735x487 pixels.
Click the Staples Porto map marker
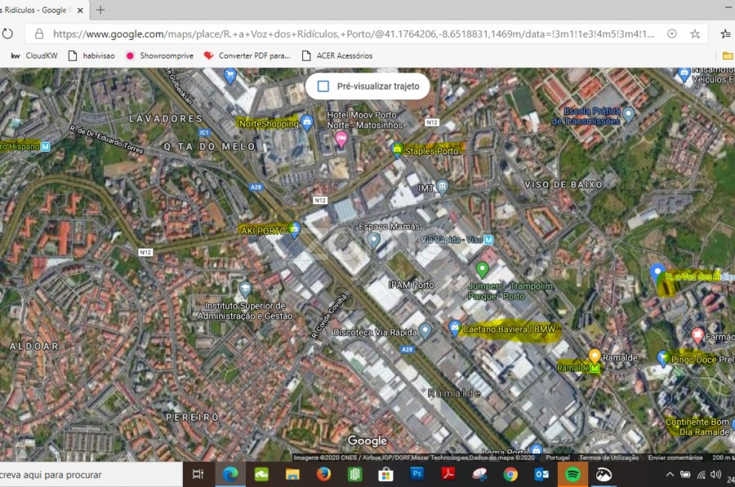(x=397, y=150)
